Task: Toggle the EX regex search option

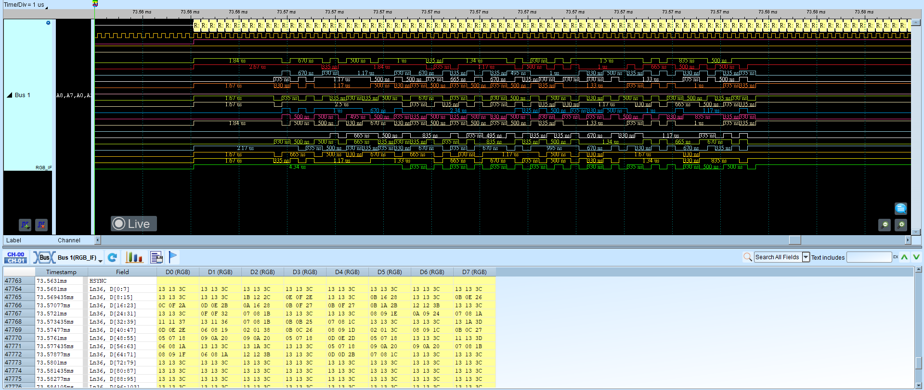Action: tap(896, 257)
